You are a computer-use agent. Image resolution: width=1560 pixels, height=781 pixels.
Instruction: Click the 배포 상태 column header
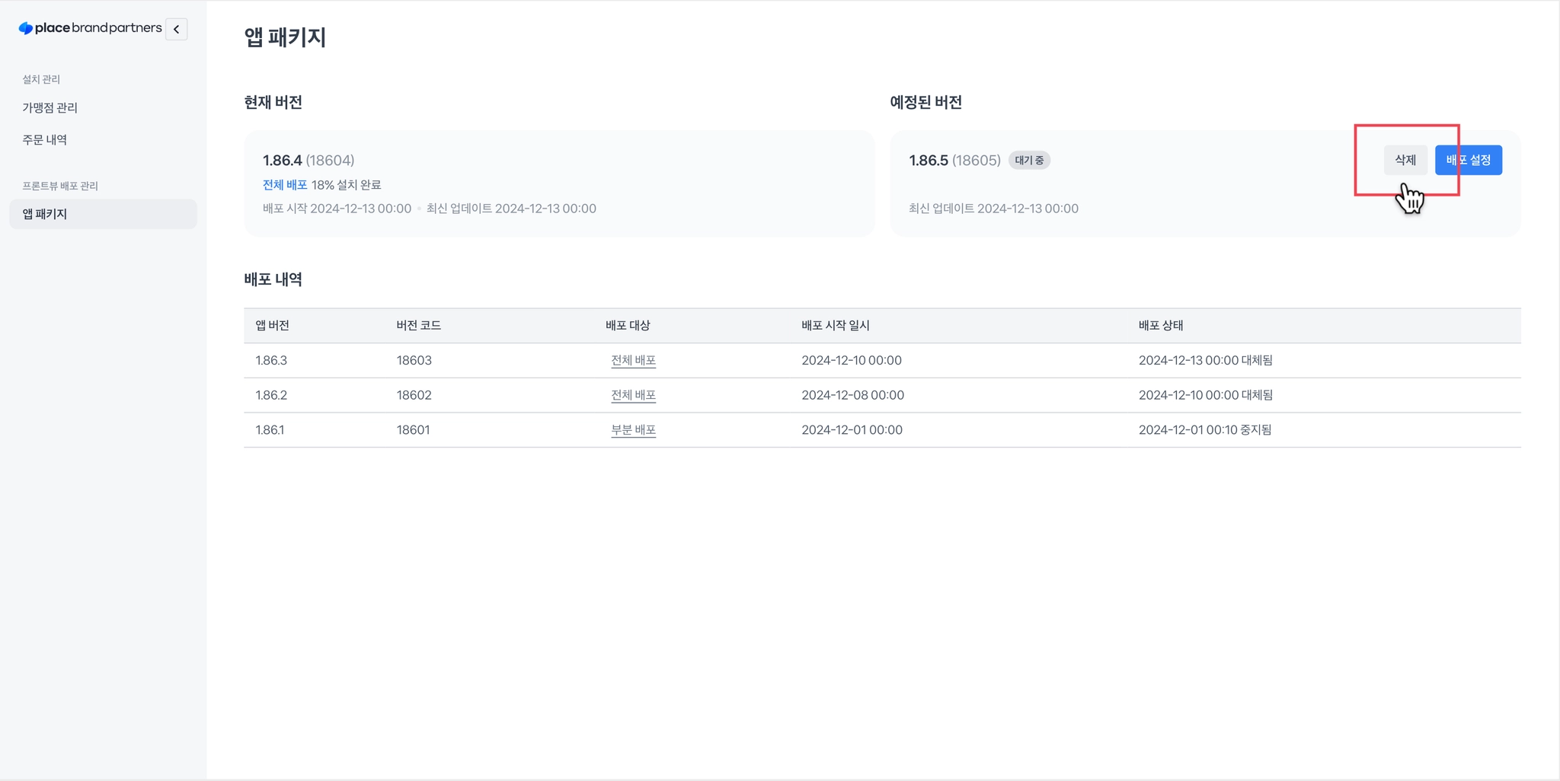(x=1161, y=326)
